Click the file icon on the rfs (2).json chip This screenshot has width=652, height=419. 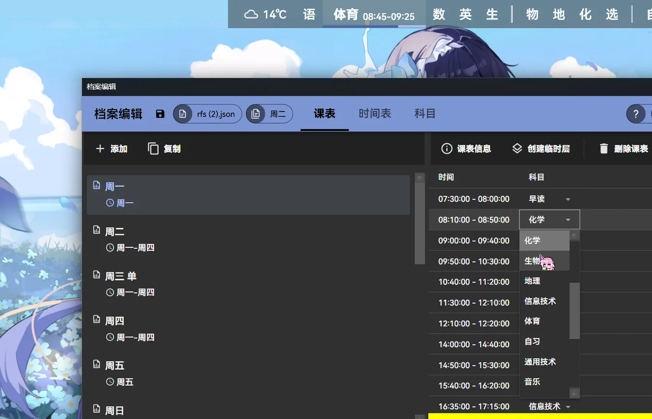point(183,113)
